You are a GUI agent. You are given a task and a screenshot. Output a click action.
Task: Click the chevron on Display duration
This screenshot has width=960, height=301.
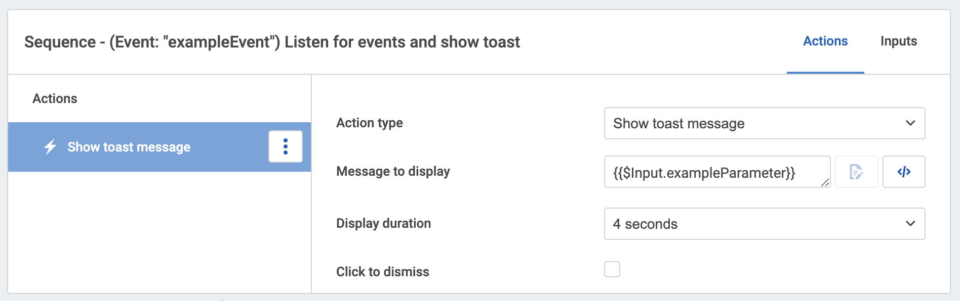[911, 224]
